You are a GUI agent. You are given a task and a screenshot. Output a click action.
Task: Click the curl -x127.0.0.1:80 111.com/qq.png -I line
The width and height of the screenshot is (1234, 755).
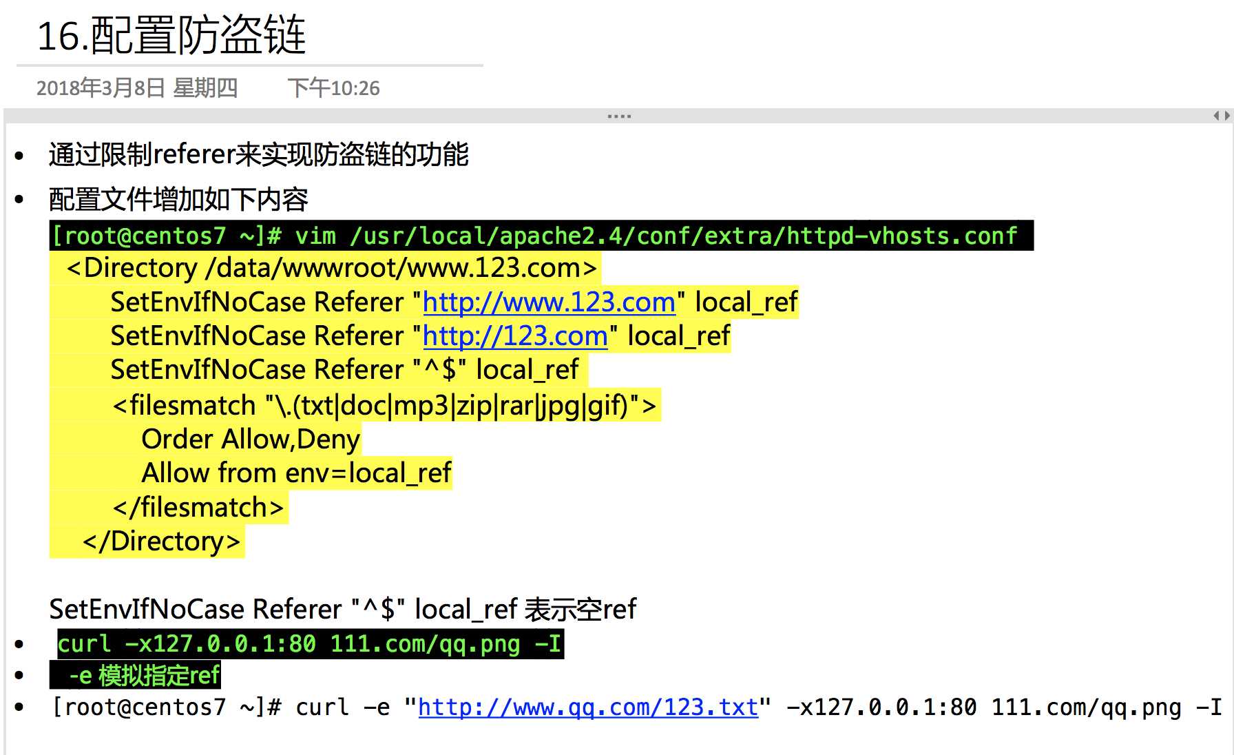pos(310,644)
